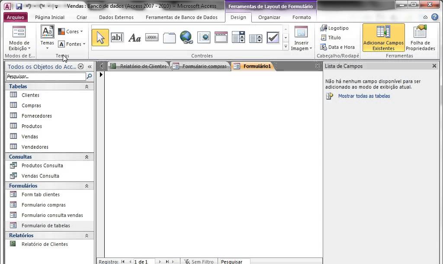Open Cores theme dropdown
The width and height of the screenshot is (443, 264).
[x=71, y=31]
